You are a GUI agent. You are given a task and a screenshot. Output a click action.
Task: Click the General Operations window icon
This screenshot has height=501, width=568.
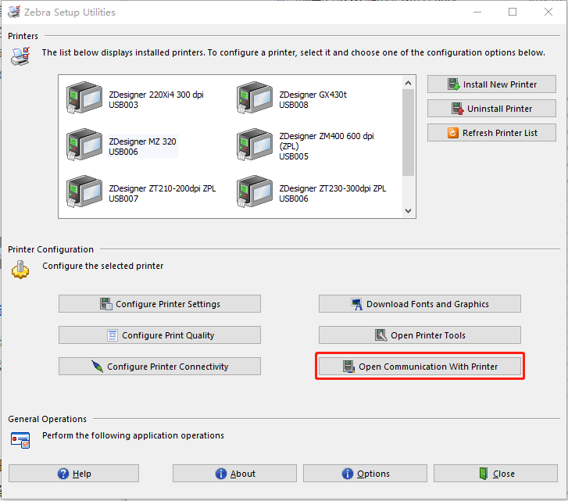20,440
